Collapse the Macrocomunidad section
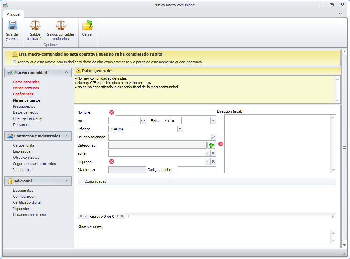Screen dimensions: 350x259 [x=66, y=73]
